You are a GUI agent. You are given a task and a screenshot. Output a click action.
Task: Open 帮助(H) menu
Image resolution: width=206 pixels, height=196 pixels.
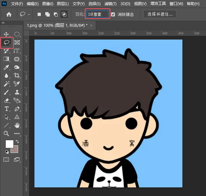point(193,4)
